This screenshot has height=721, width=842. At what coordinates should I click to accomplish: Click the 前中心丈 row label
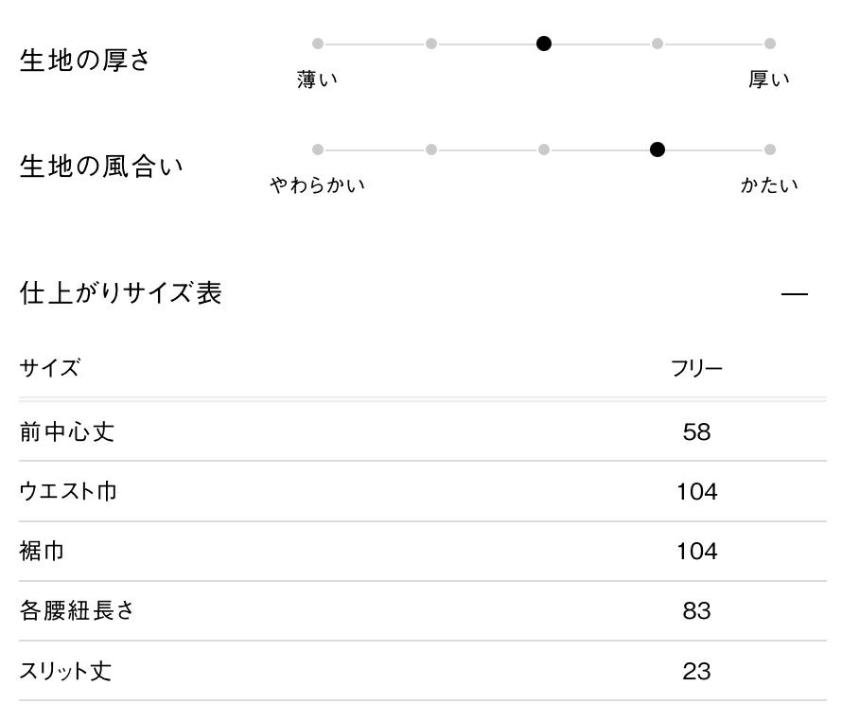point(67,432)
